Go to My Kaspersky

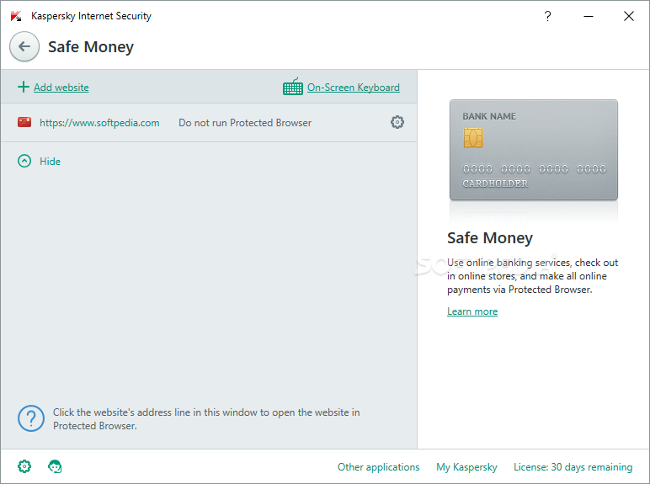click(x=466, y=467)
